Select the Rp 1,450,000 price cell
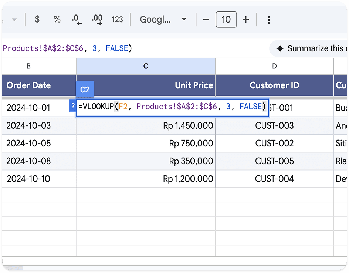 point(146,126)
